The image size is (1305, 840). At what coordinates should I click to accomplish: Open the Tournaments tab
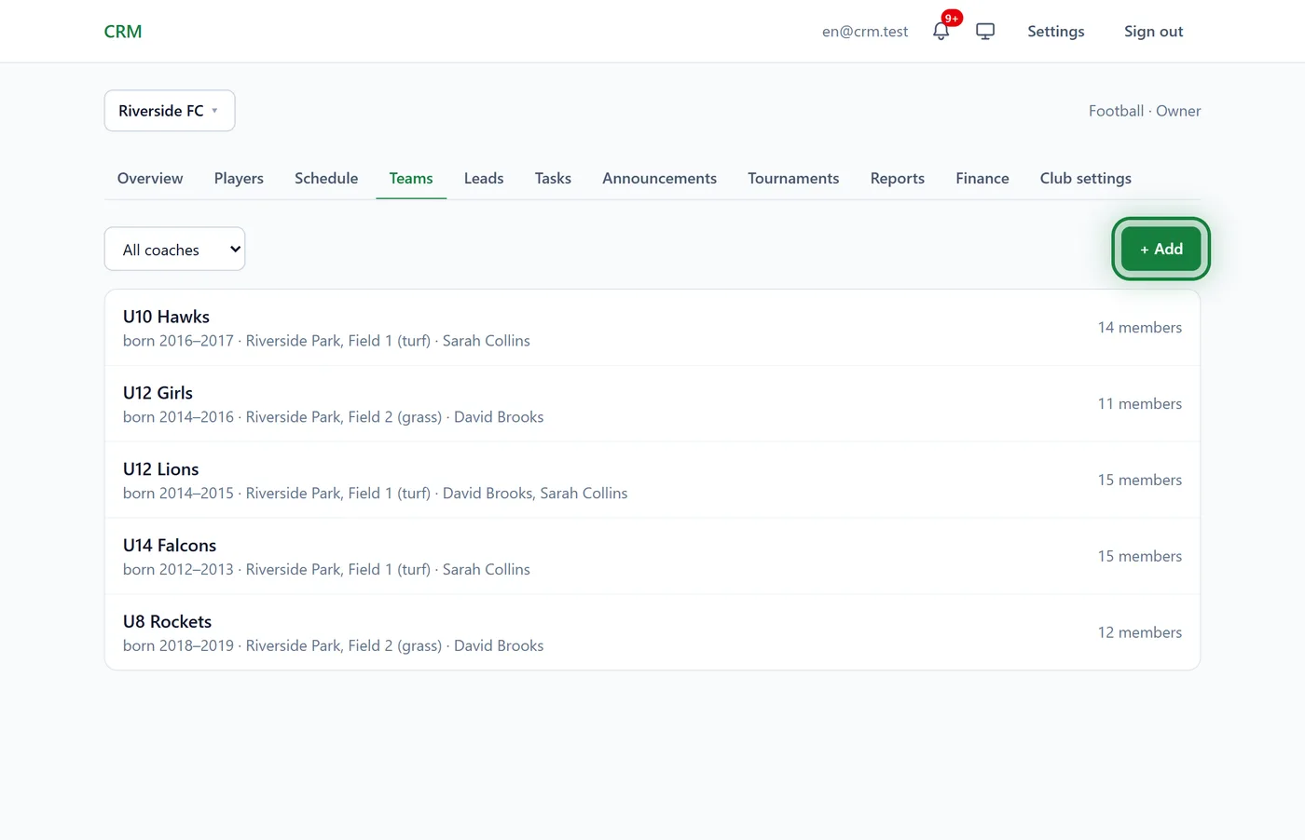click(x=793, y=178)
